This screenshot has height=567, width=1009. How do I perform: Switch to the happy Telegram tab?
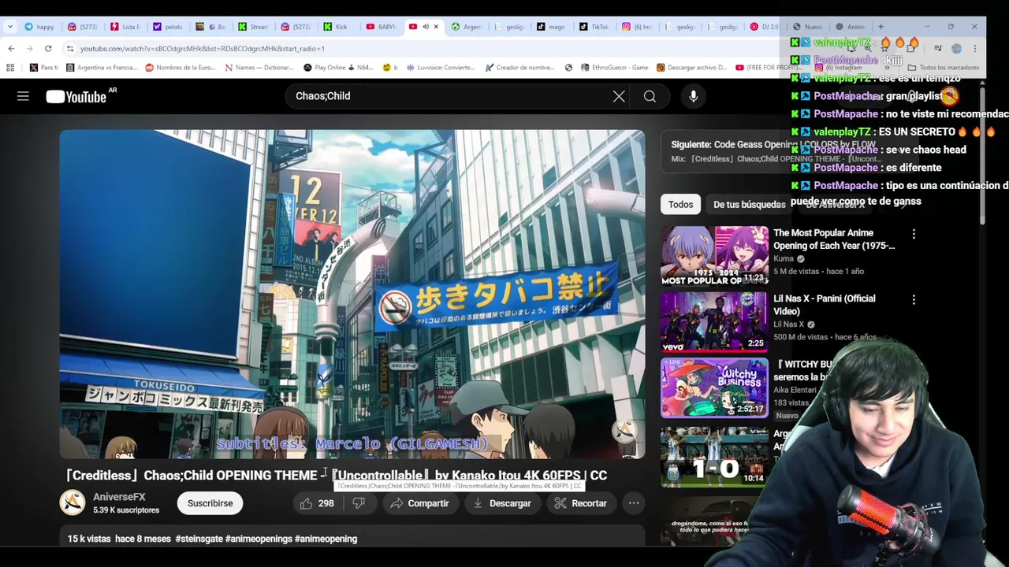[39, 27]
